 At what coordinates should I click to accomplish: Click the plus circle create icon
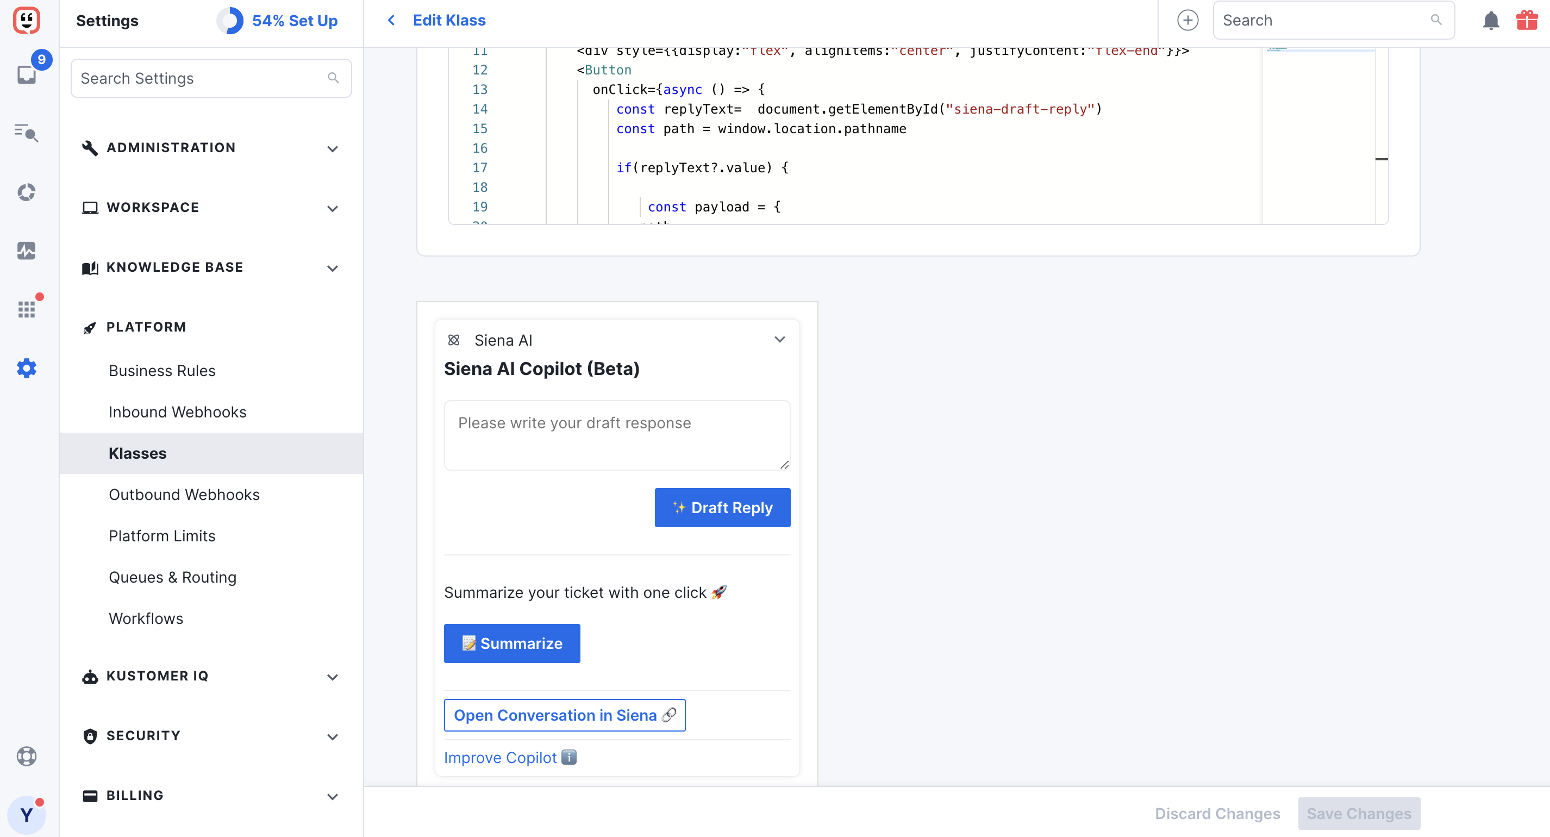pyautogui.click(x=1187, y=21)
